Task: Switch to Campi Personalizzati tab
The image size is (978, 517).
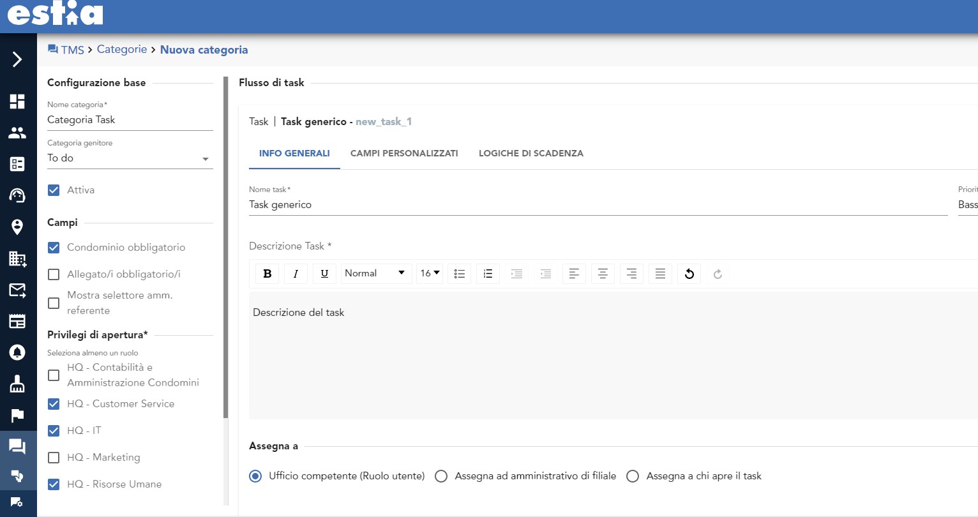Action: pos(404,153)
